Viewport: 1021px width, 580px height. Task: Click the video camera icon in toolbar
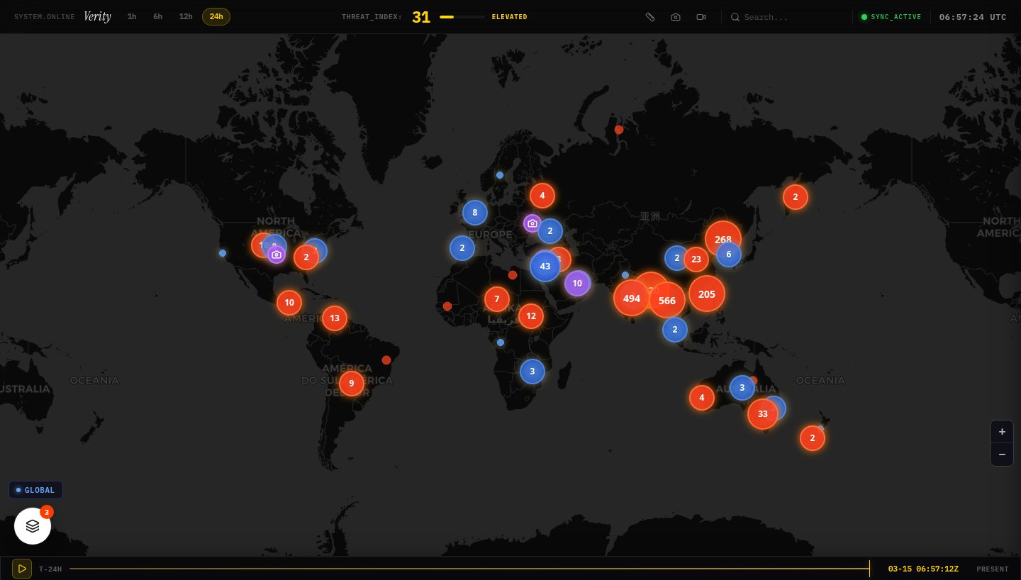coord(701,17)
